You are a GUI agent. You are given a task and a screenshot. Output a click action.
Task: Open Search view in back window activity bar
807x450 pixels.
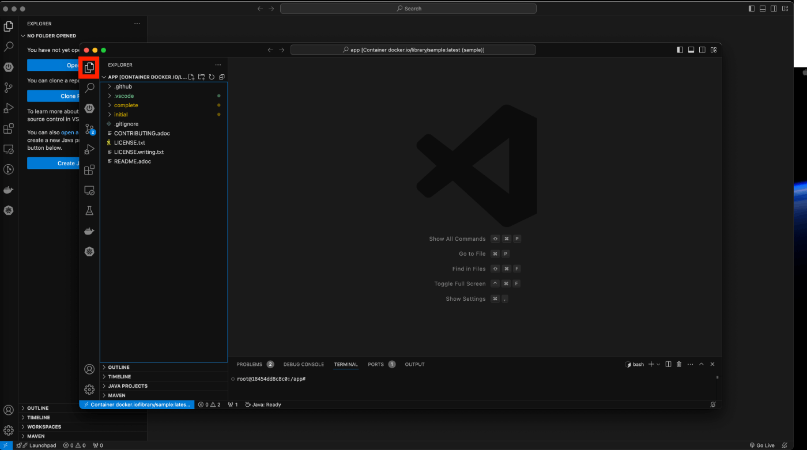pyautogui.click(x=9, y=47)
